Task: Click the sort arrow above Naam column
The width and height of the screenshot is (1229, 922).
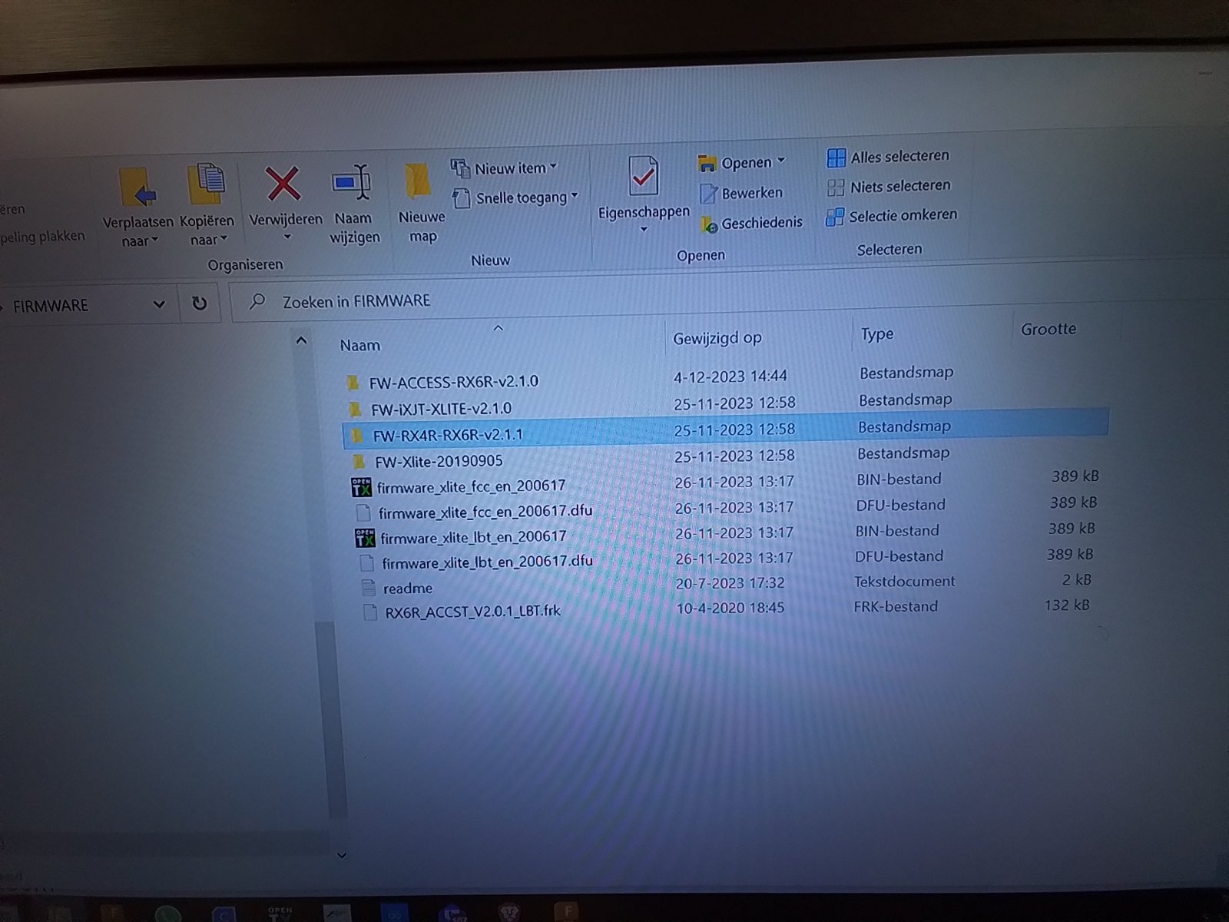Action: click(x=498, y=328)
